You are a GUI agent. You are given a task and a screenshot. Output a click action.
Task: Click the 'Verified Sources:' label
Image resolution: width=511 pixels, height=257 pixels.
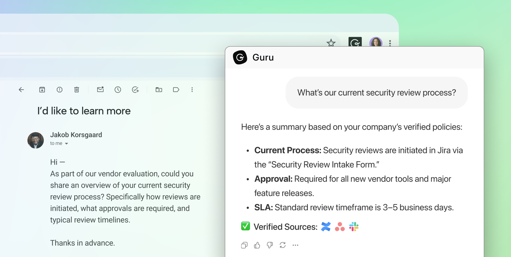(286, 227)
